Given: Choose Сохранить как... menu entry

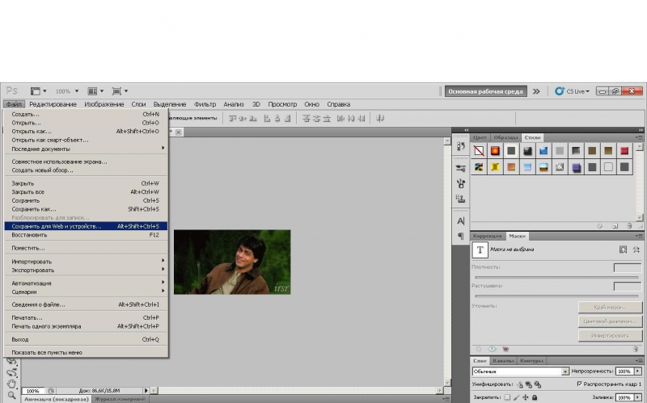Looking at the screenshot, I should [86, 209].
